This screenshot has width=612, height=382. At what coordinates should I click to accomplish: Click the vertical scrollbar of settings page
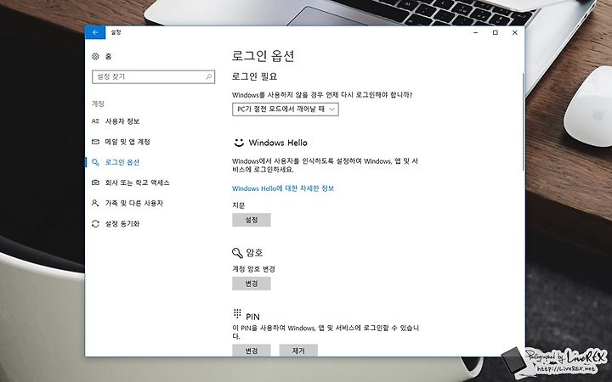click(x=523, y=121)
